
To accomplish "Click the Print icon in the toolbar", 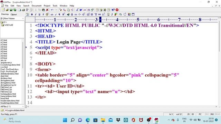I will [x=23, y=10].
